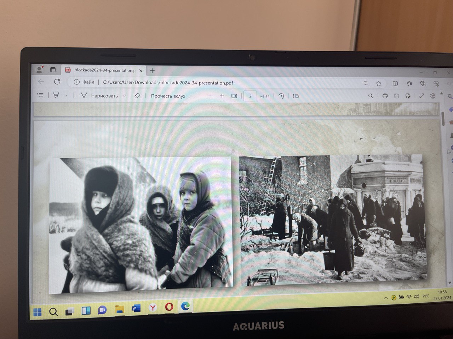Image resolution: width=453 pixels, height=339 pixels.
Task: Open the Edge profile icon
Action: [40, 70]
